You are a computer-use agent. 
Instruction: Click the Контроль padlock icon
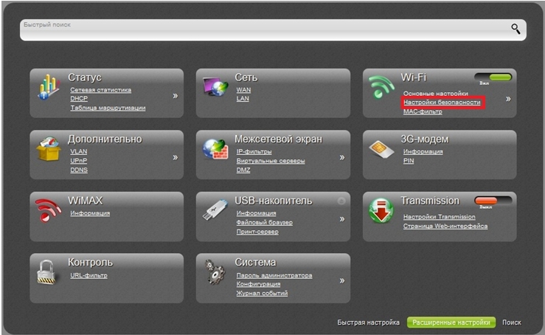[x=49, y=272]
